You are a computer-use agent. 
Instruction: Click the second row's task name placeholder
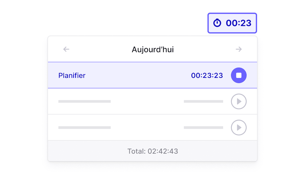[84, 101]
